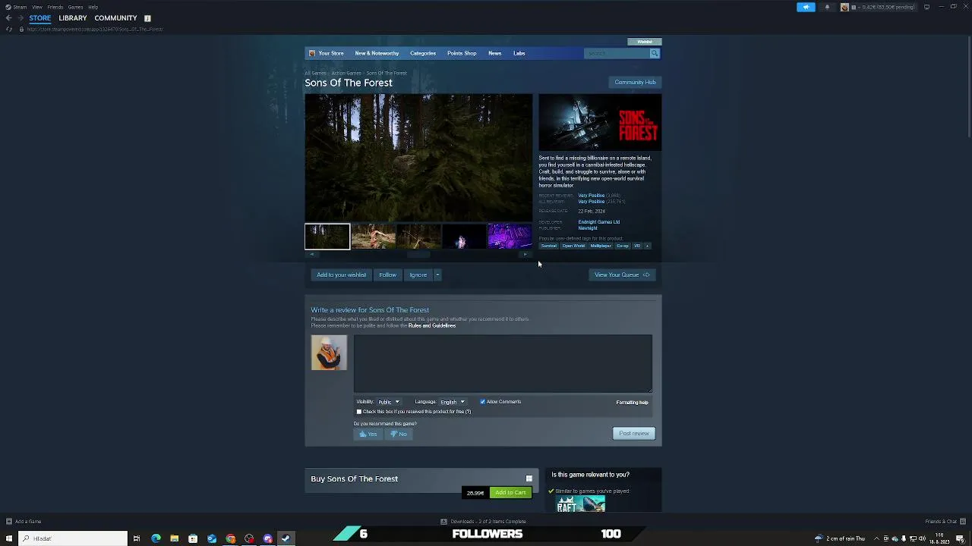Open the Task View taskbar icon
972x546 pixels.
(x=137, y=538)
